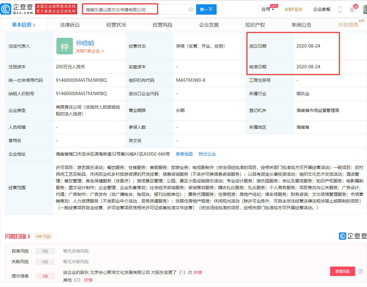
Task: Open legal representative 仲晓晗 profile
Action: coord(85,43)
